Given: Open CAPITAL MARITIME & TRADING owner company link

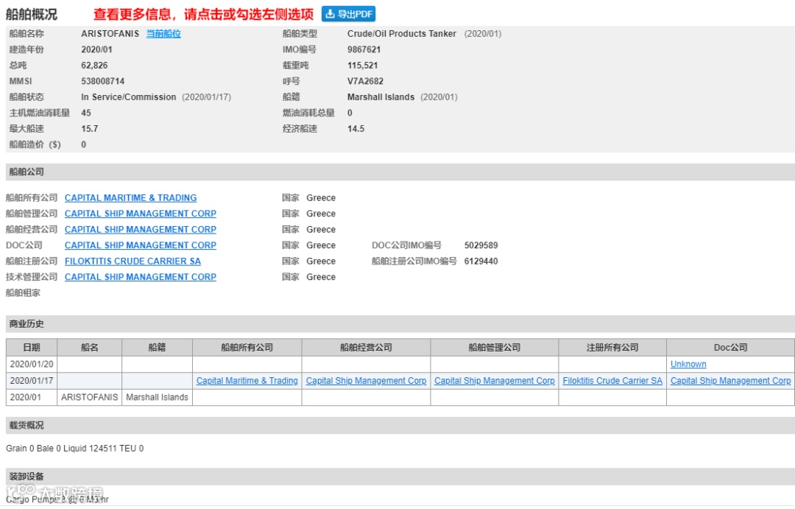Looking at the screenshot, I should tap(130, 198).
